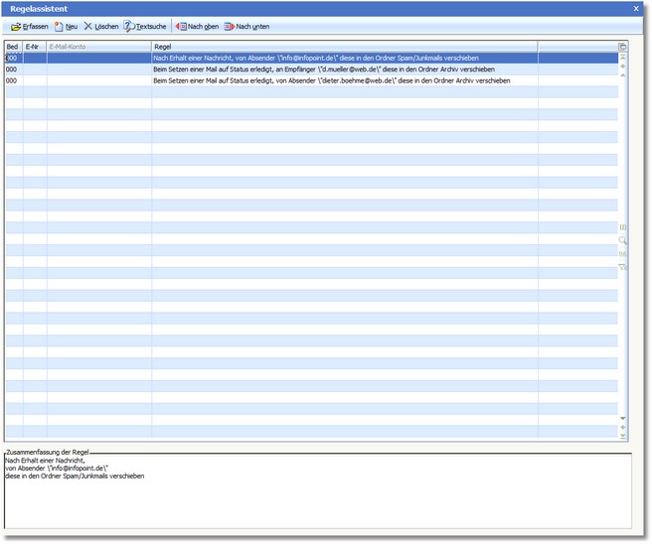This screenshot has width=652, height=544.
Task: Open the column chooser icon at grid corner
Action: [x=623, y=47]
